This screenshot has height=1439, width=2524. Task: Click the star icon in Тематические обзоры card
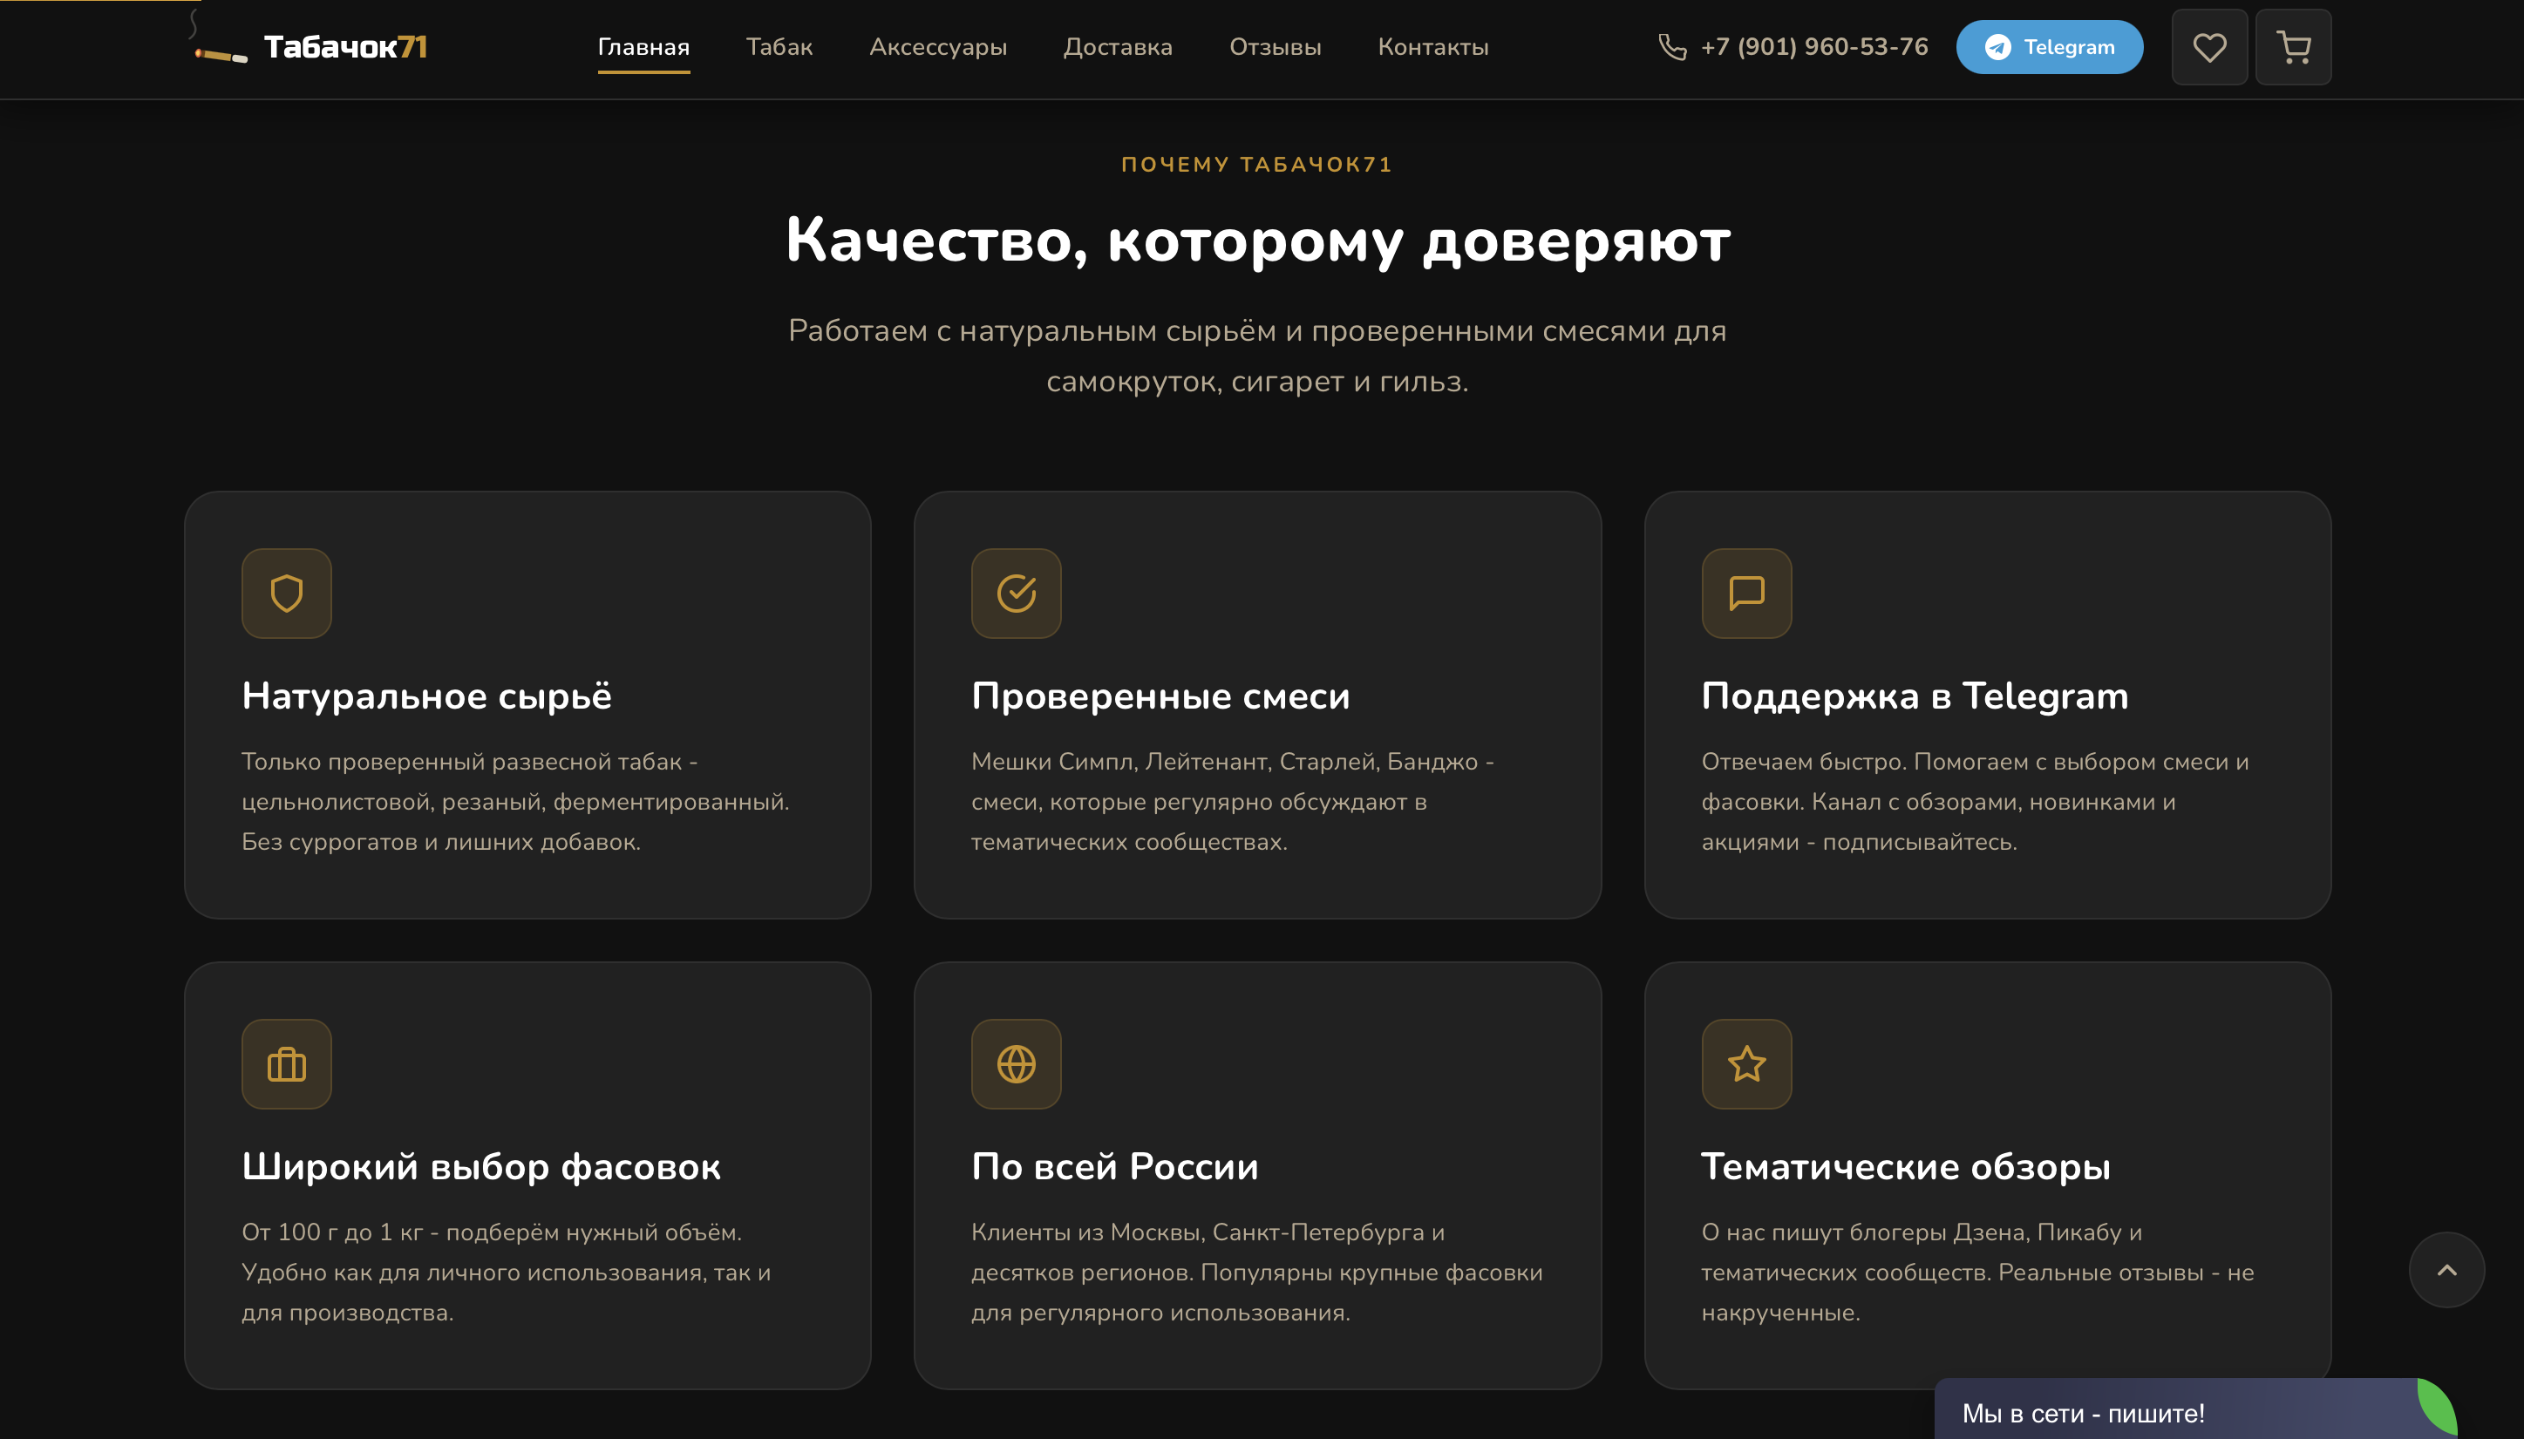pos(1746,1064)
